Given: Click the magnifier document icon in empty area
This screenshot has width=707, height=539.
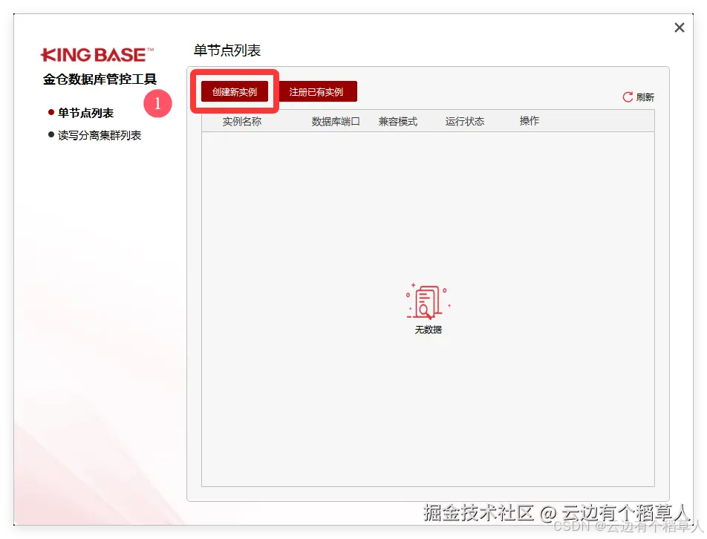Looking at the screenshot, I should [x=427, y=301].
